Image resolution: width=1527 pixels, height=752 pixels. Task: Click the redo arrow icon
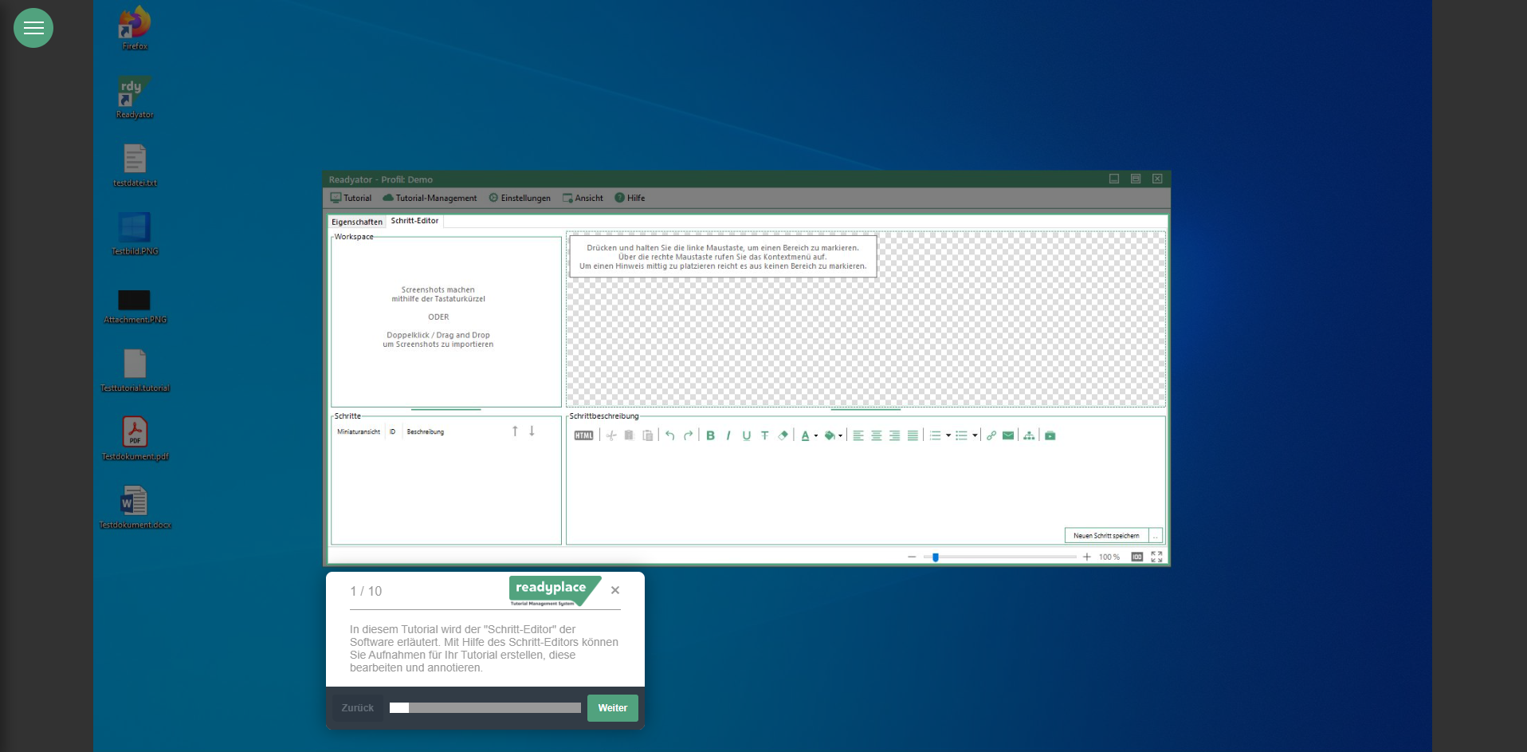[x=688, y=435]
